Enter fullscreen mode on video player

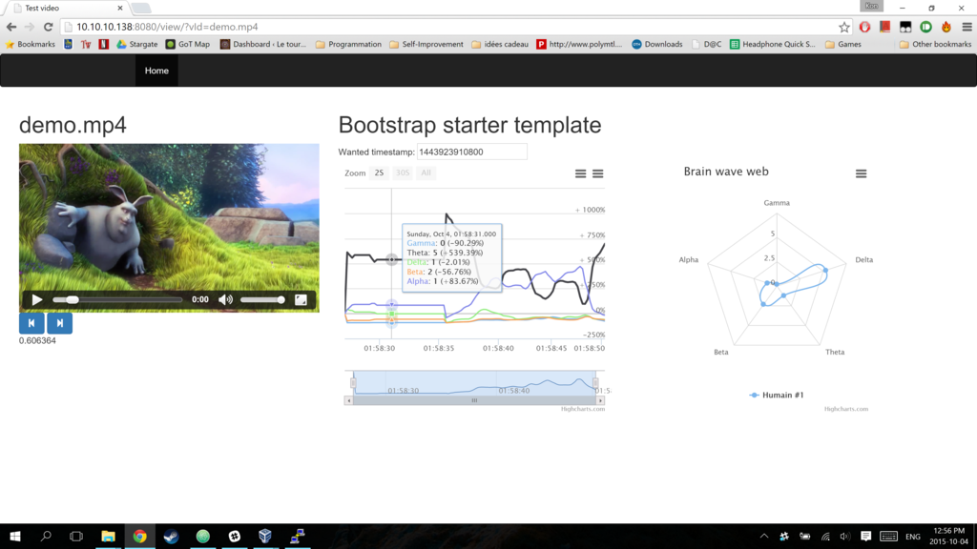(301, 300)
